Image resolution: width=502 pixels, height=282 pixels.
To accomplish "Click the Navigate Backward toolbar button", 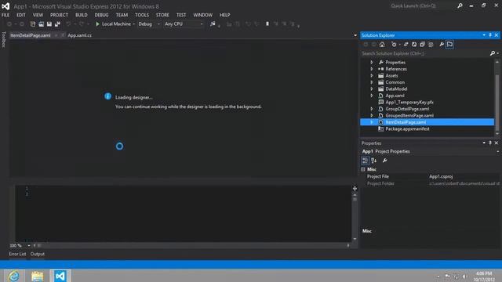I will (x=9, y=24).
